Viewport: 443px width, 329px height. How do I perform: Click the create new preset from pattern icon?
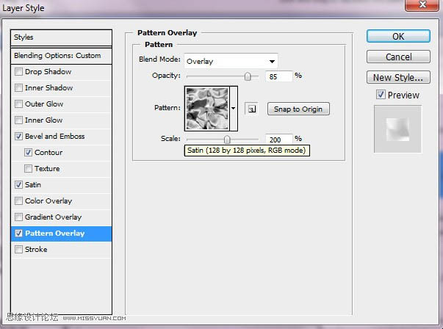coord(251,109)
